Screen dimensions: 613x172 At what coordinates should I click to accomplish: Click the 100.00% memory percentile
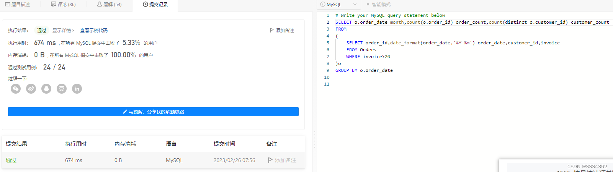point(123,55)
